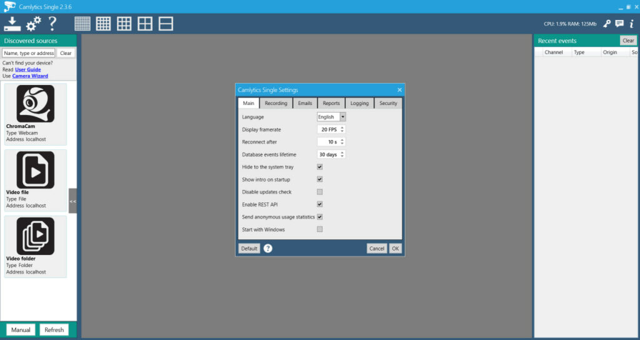The width and height of the screenshot is (640, 340).
Task: Click the CPU and RAM usage readout
Action: coord(570,24)
